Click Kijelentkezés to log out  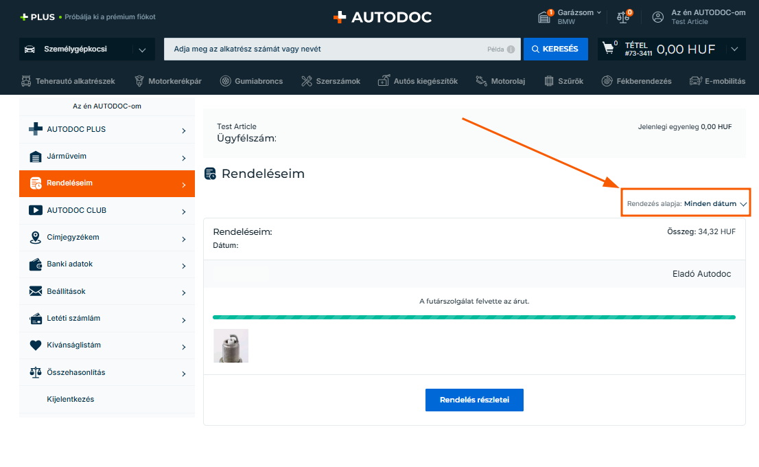pos(71,399)
